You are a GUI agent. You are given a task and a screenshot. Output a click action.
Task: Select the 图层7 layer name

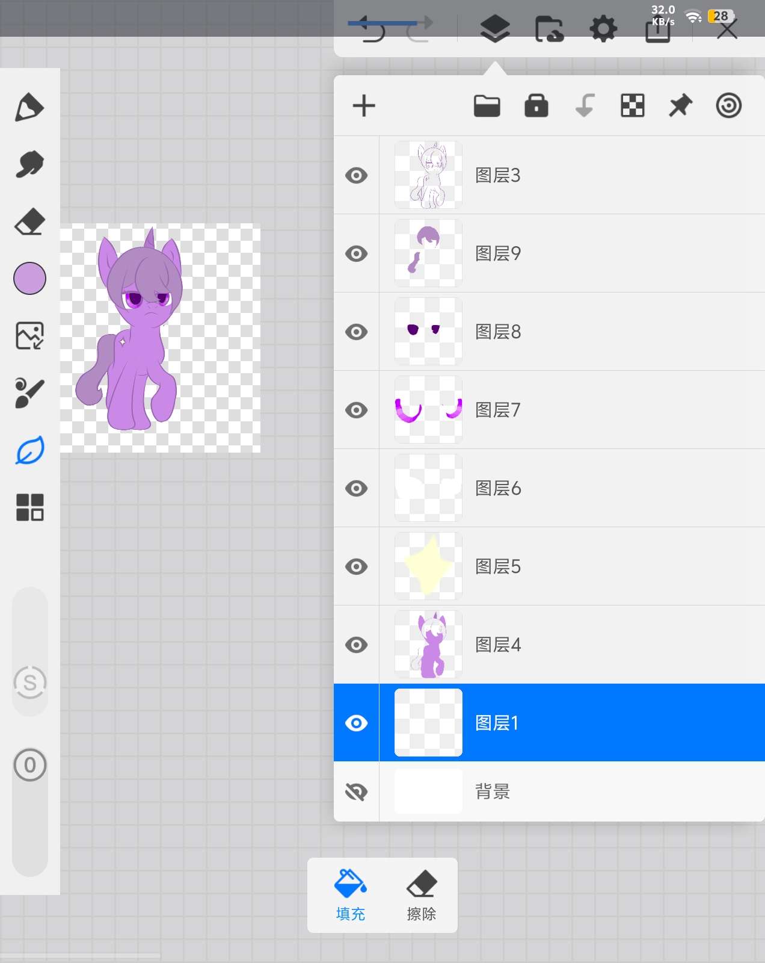(498, 410)
